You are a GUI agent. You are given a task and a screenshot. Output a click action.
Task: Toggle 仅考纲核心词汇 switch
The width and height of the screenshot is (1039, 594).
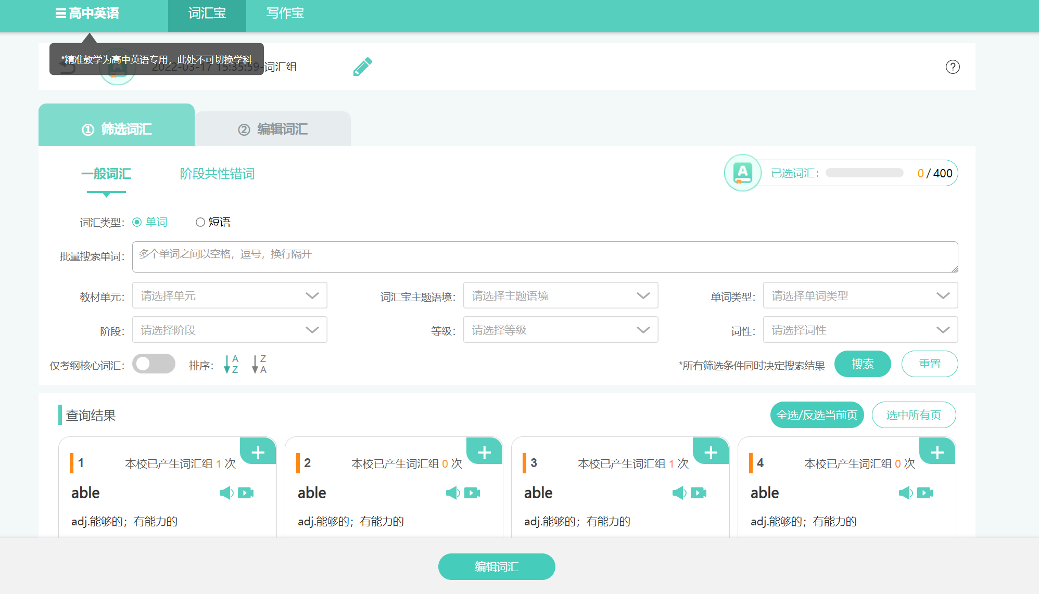(x=154, y=364)
